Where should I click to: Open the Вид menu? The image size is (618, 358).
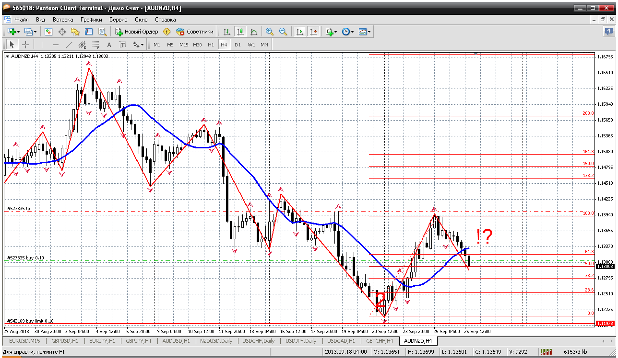(x=41, y=20)
